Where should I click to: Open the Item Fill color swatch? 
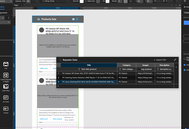tap(81, 1)
